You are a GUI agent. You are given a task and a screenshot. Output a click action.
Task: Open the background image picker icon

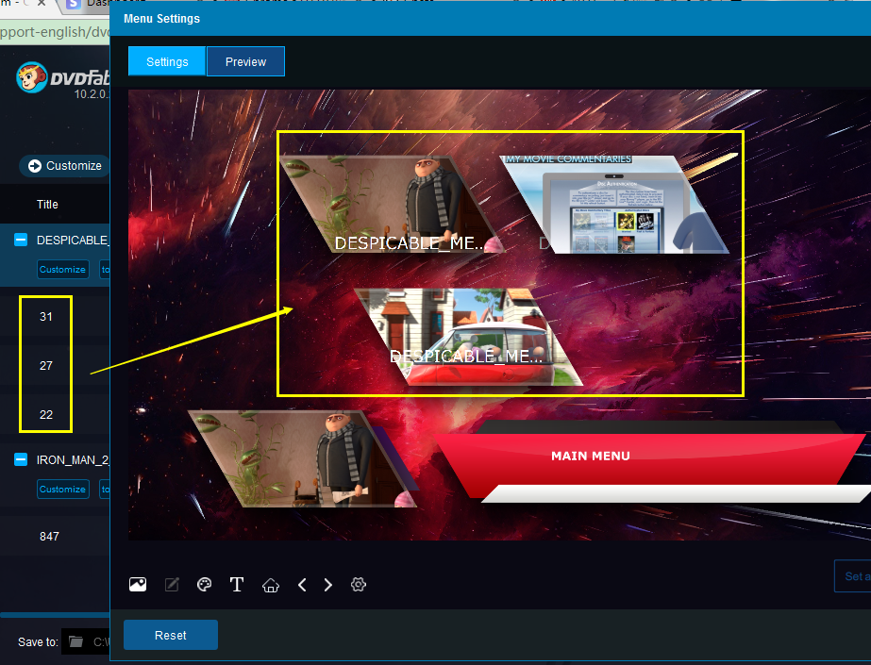click(138, 585)
